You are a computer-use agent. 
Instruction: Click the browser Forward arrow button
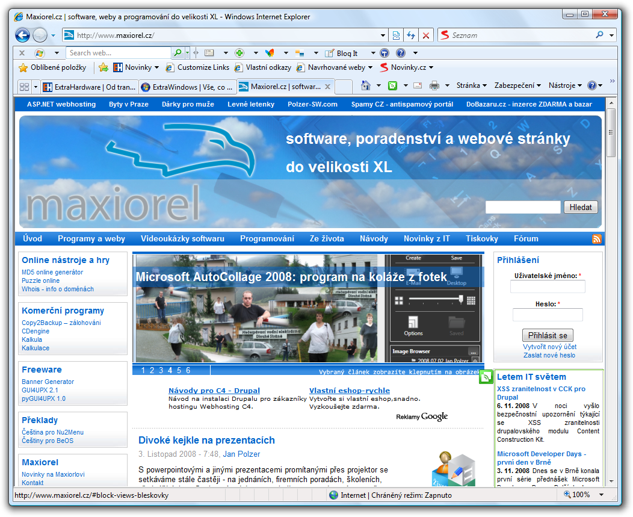(40, 35)
